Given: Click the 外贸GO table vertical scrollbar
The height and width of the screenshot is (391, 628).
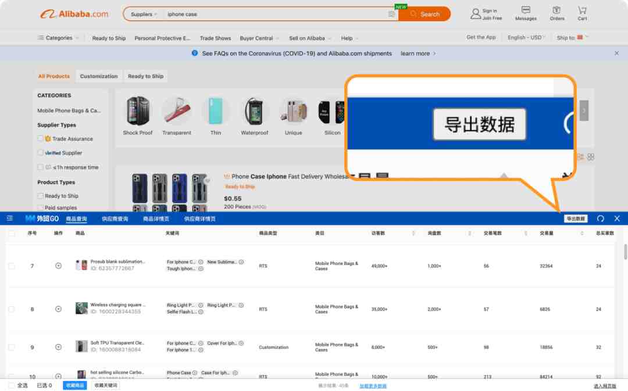Looking at the screenshot, I should click(625, 252).
